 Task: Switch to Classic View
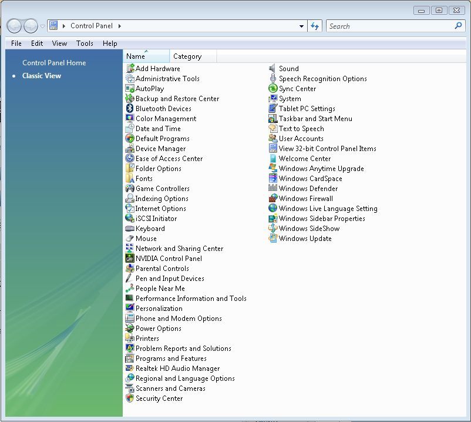click(42, 76)
